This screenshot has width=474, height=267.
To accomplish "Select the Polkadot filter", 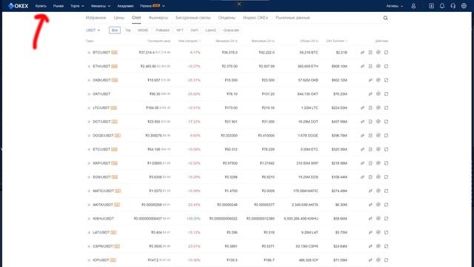I will [162, 30].
